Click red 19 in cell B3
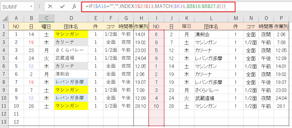The height and width of the screenshot is (128, 292). tap(31, 42)
